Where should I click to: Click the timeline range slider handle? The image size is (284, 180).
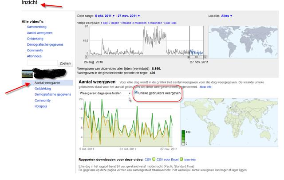[196, 57]
